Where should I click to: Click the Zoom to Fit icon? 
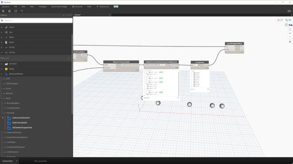point(290,29)
